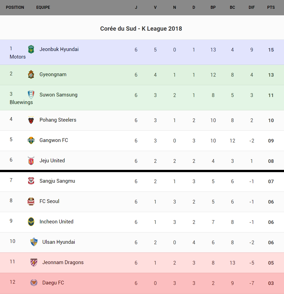Open the Incheon United team link
Screen dimensions: 284x294
click(56, 222)
